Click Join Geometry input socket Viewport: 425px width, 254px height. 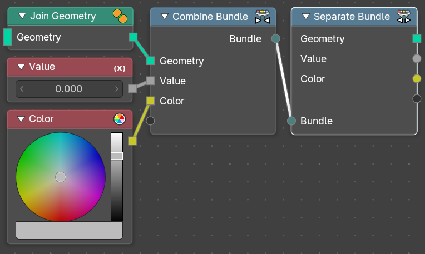(x=8, y=37)
